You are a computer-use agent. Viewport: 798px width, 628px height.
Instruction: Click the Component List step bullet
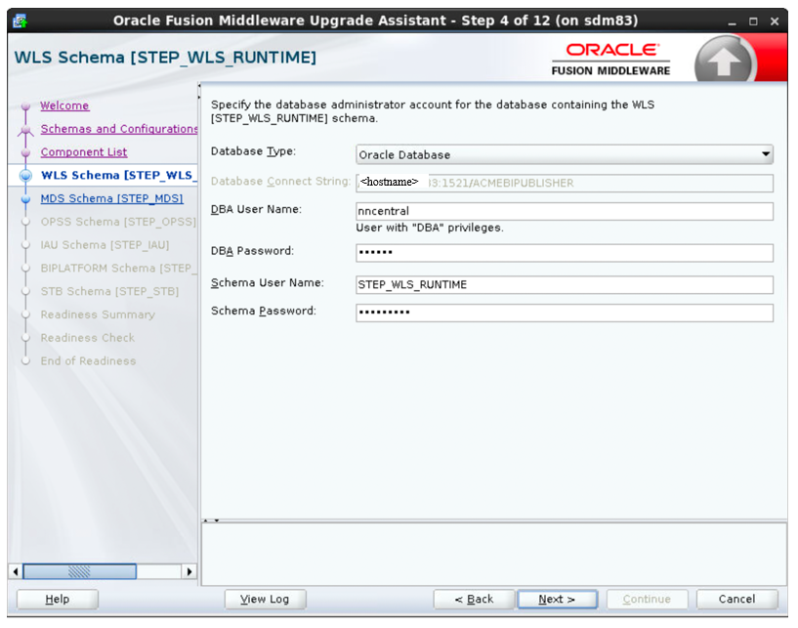tap(25, 152)
